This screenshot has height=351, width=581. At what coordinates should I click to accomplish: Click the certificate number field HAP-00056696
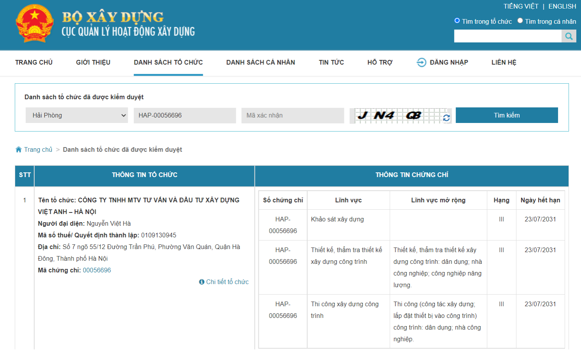pyautogui.click(x=185, y=116)
